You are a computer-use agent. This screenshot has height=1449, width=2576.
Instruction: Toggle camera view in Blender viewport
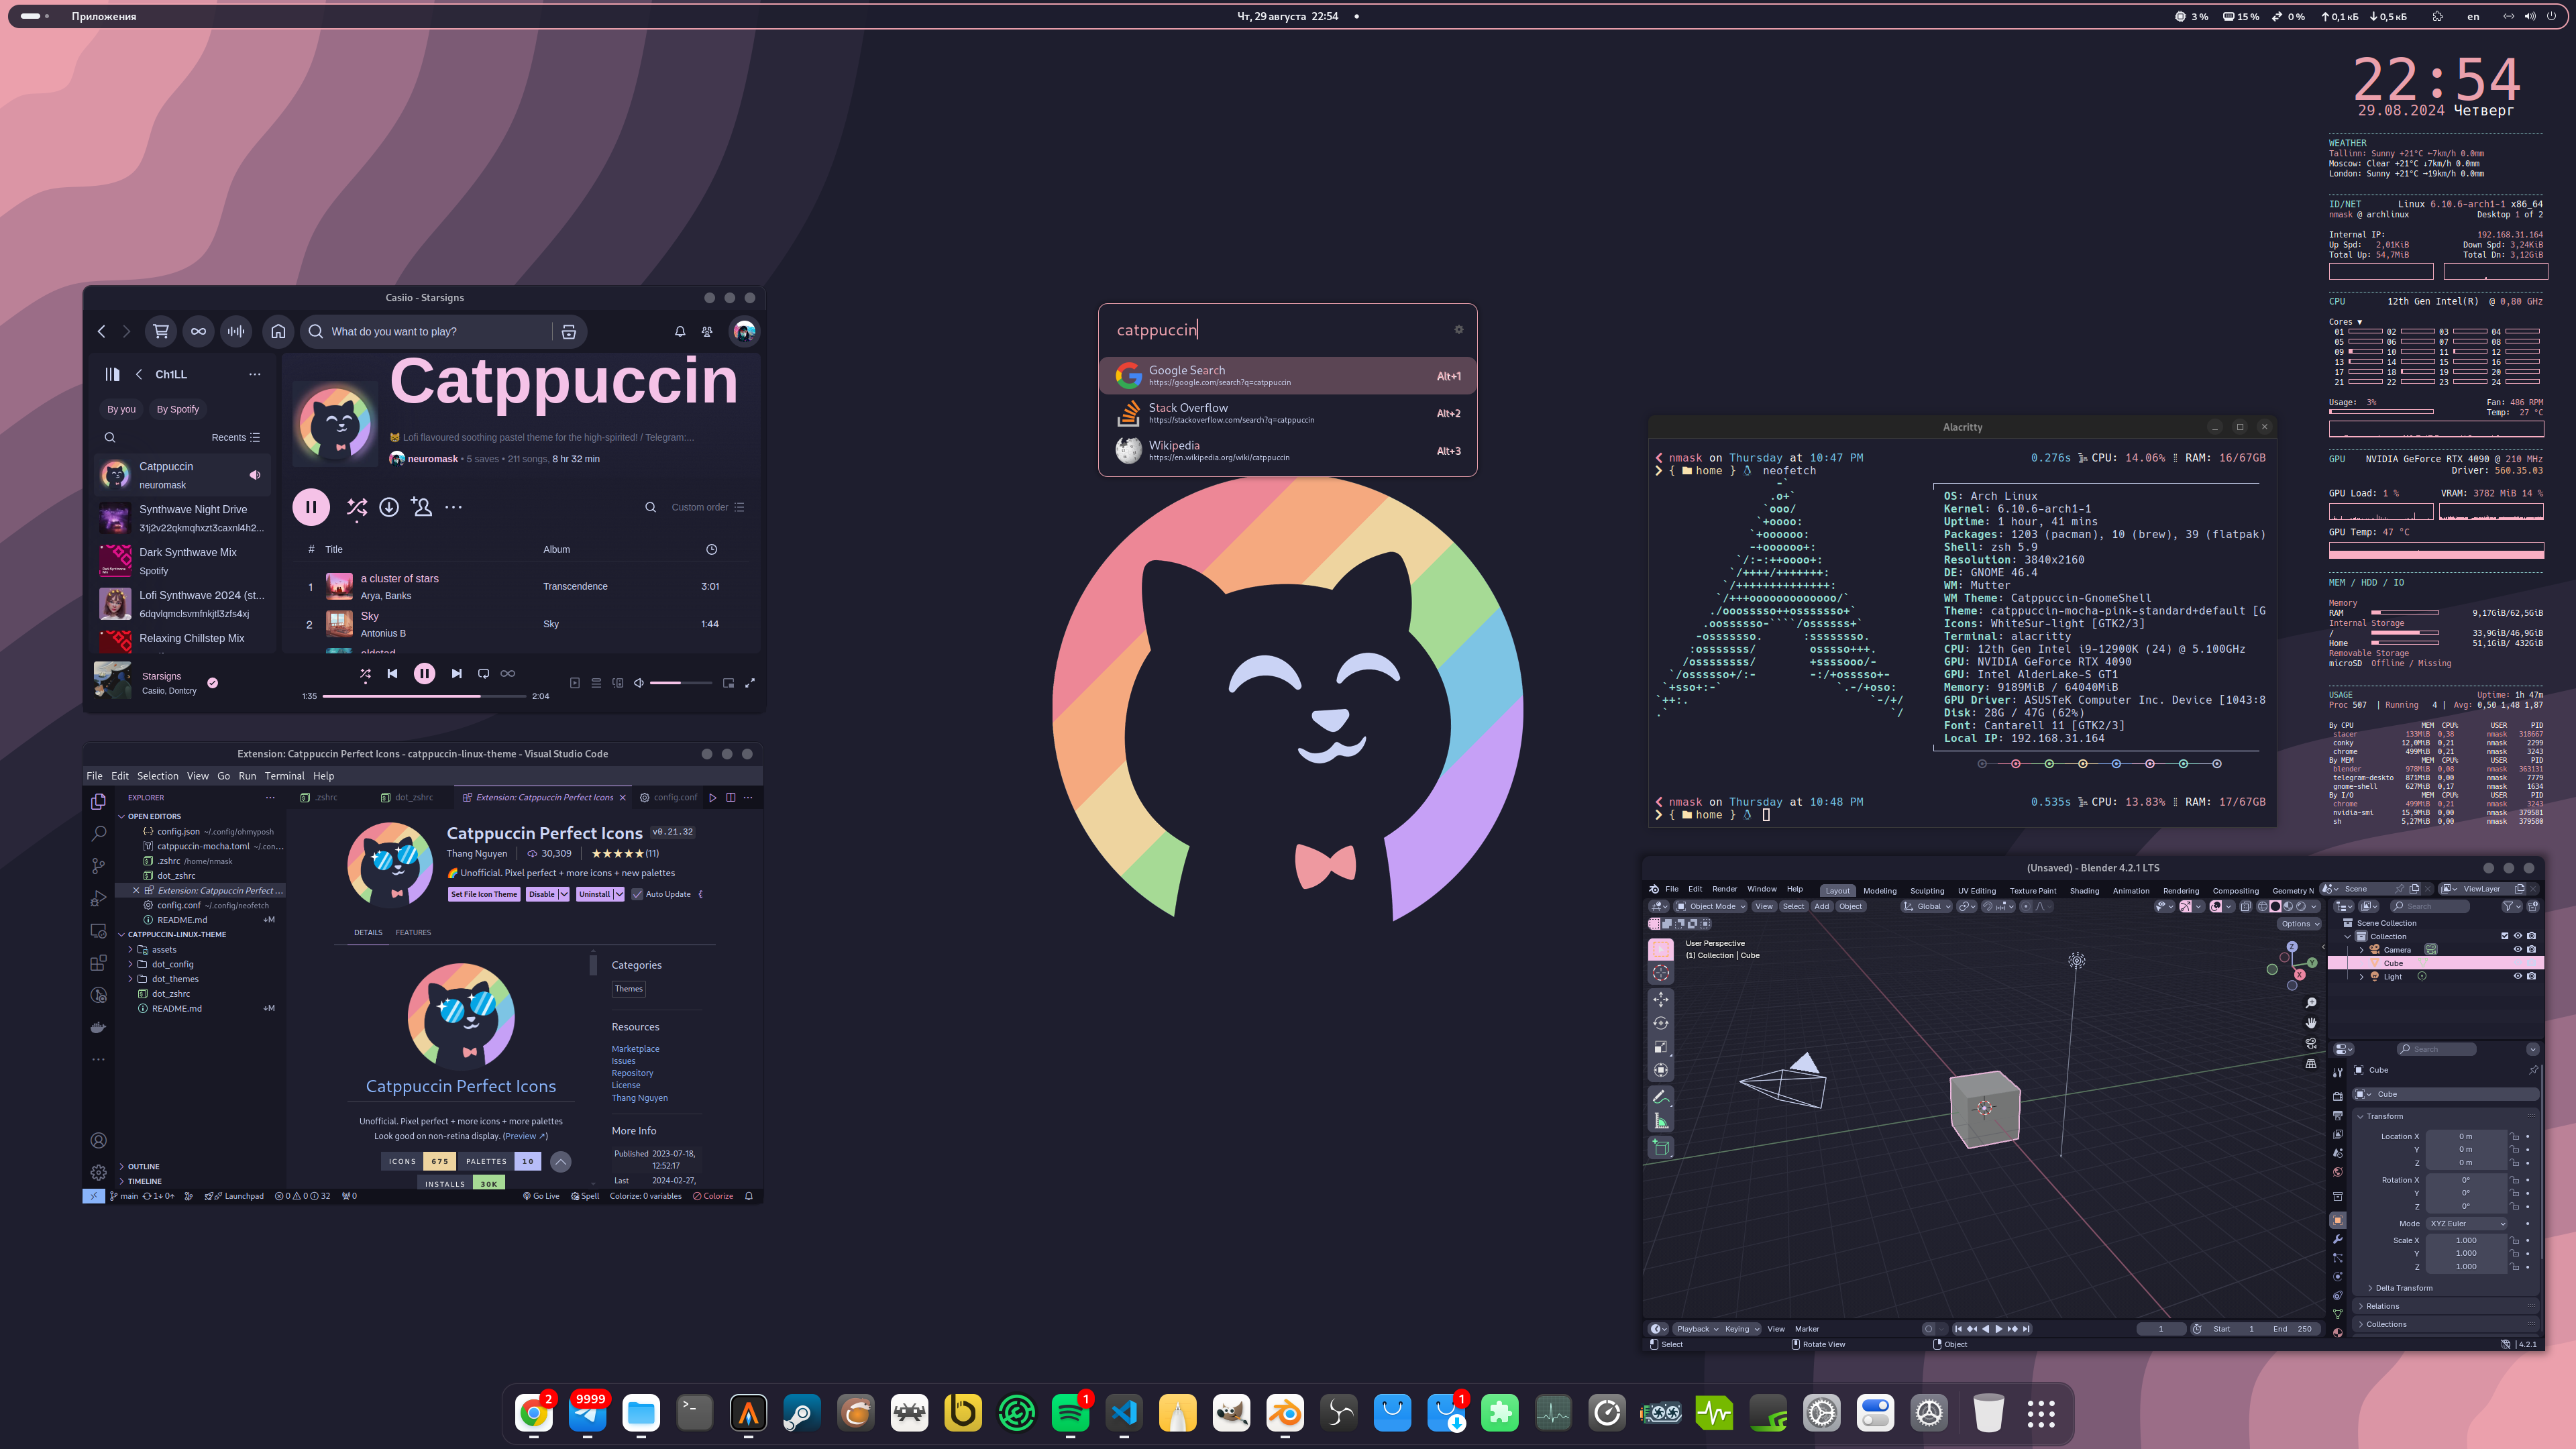click(2311, 1043)
